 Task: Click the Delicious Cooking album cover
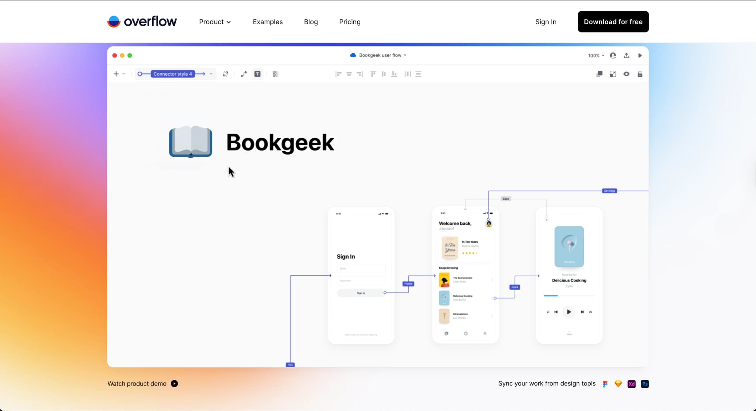[569, 247]
